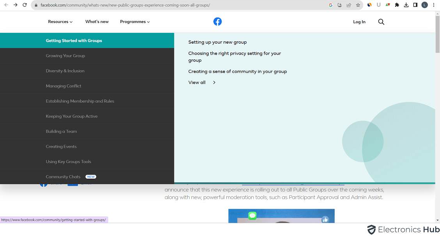Go back with the browser back arrow
The height and width of the screenshot is (236, 440).
click(6, 5)
